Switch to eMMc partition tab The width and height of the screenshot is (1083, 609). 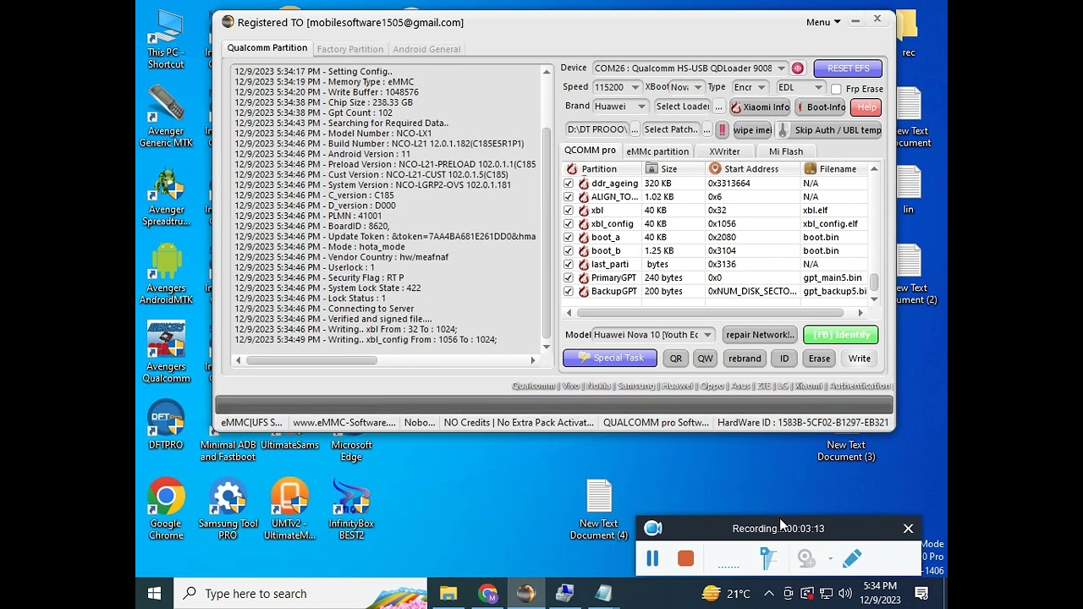[x=657, y=151]
